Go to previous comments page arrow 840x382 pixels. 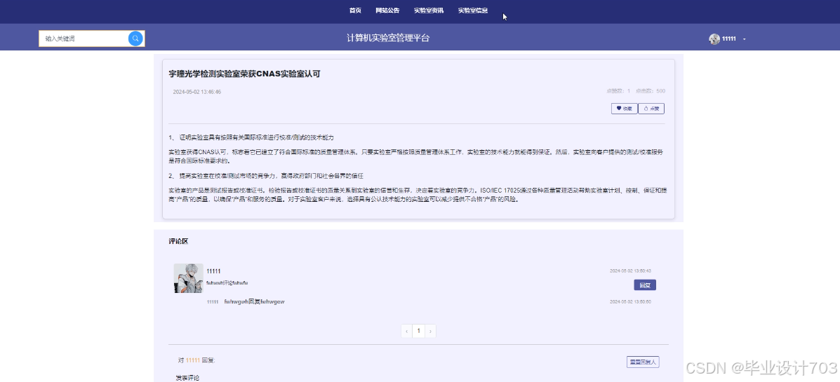pyautogui.click(x=407, y=331)
